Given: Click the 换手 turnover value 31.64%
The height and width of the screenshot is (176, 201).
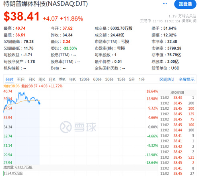Looking at the screenshot, I should pyautogui.click(x=170, y=29).
